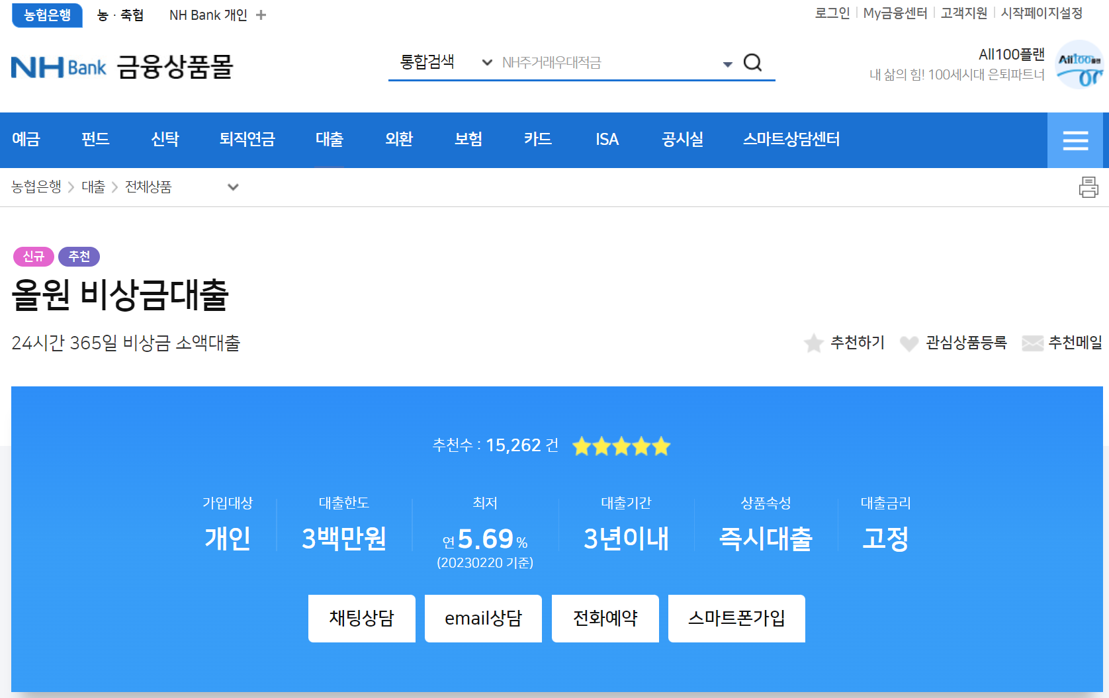Open the All100플랜 banner image

click(1079, 65)
